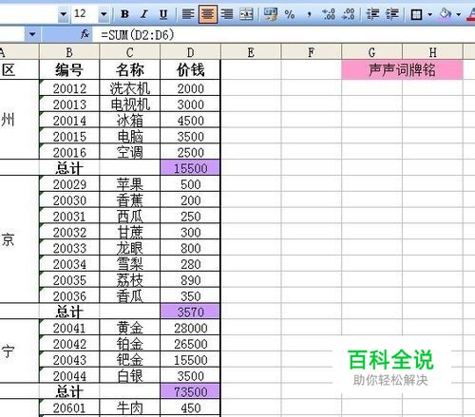
Task: Select price cell 450
Action: pos(190,408)
